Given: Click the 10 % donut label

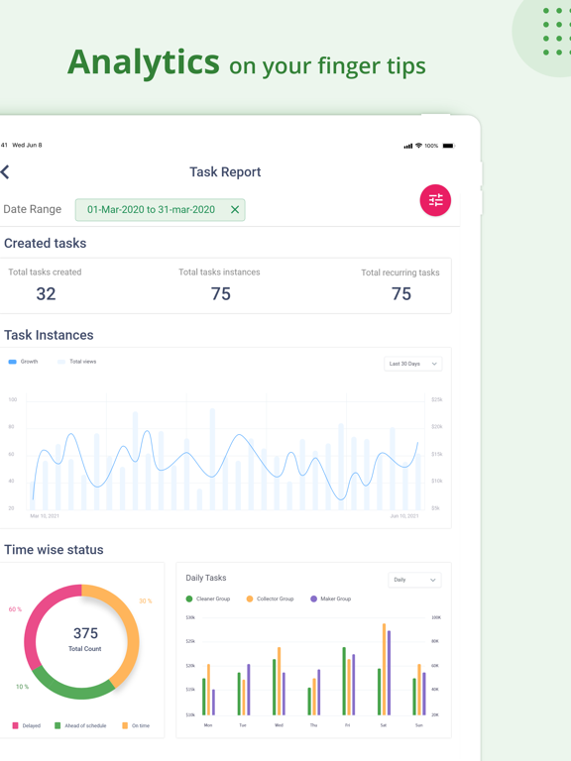Looking at the screenshot, I should (23, 687).
